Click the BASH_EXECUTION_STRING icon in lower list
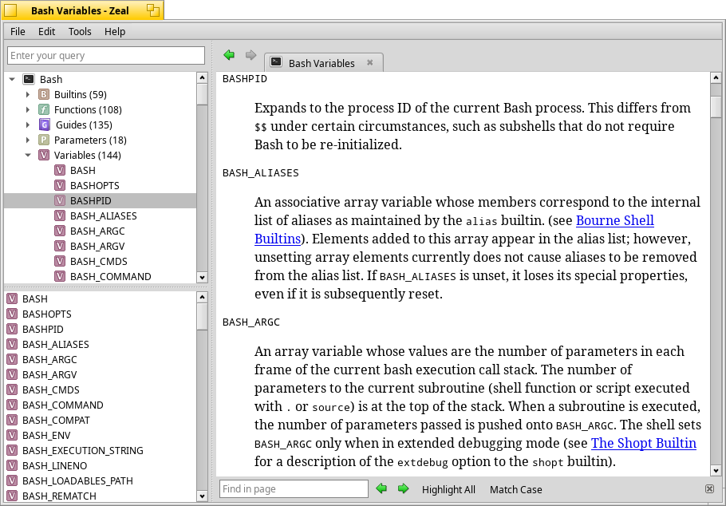 [12, 450]
